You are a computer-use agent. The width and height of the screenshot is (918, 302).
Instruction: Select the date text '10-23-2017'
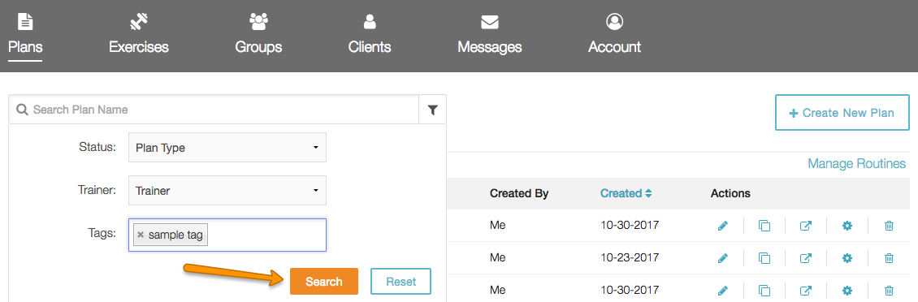pyautogui.click(x=630, y=257)
